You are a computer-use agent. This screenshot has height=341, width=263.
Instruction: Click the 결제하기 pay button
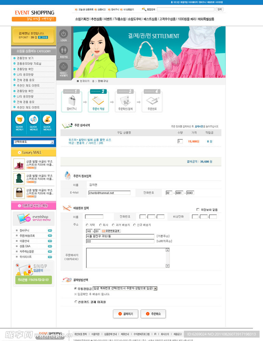(x=126, y=314)
